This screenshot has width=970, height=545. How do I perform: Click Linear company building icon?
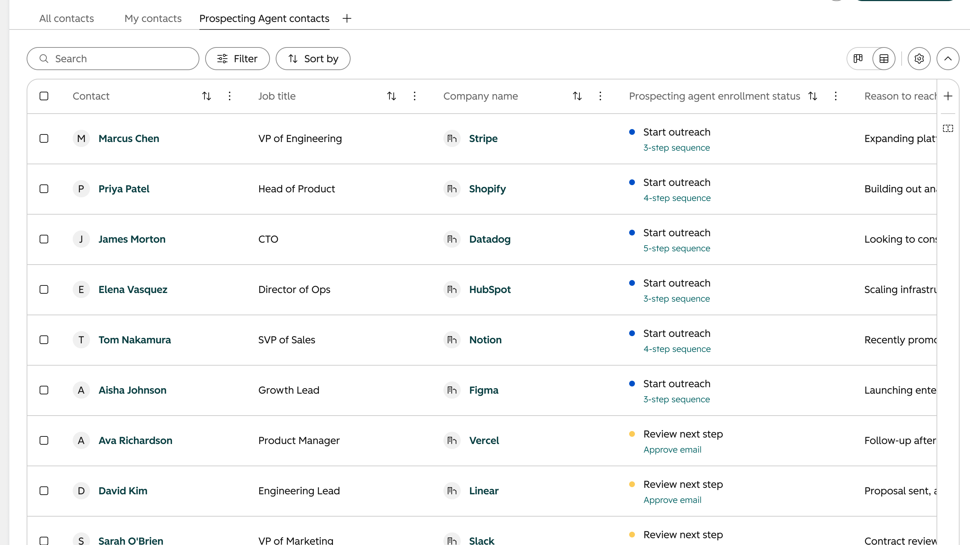pos(452,491)
